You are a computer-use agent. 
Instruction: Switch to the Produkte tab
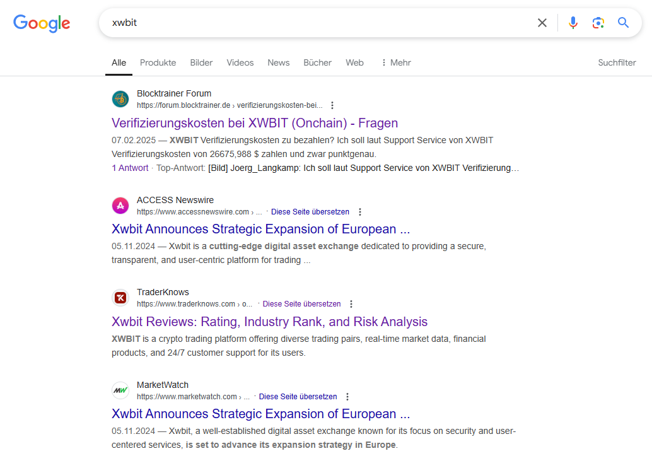(158, 63)
